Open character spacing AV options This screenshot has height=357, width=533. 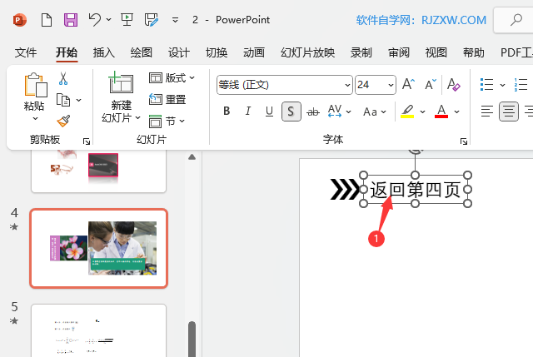(x=339, y=111)
